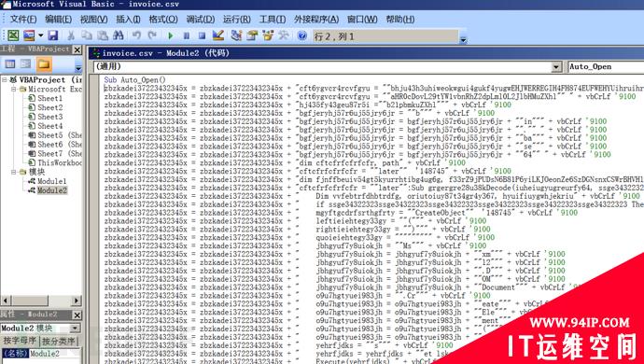
Task: Save the project with the floppy disk icon
Action: [x=52, y=35]
